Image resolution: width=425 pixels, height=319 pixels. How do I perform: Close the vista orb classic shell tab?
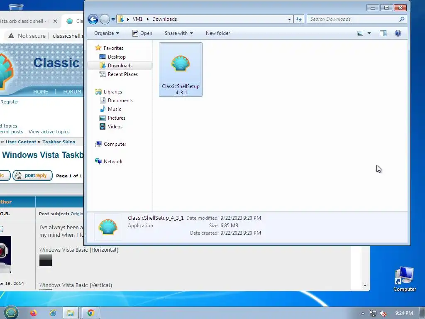click(55, 21)
